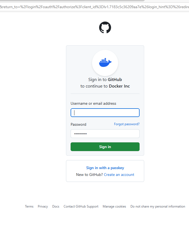This screenshot has height=228, width=189.
Task: Click into the Password input field
Action: click(105, 134)
